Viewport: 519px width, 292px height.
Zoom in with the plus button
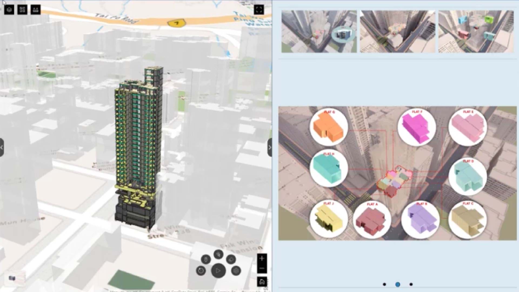[x=262, y=258]
